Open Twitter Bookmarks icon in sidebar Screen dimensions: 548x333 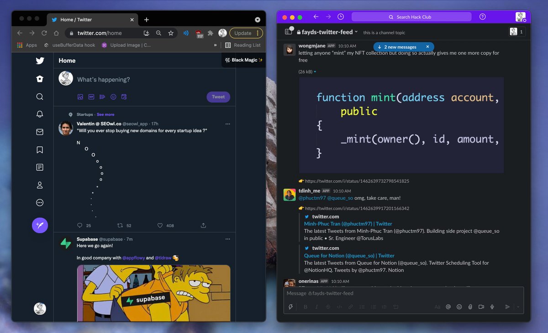(x=40, y=150)
